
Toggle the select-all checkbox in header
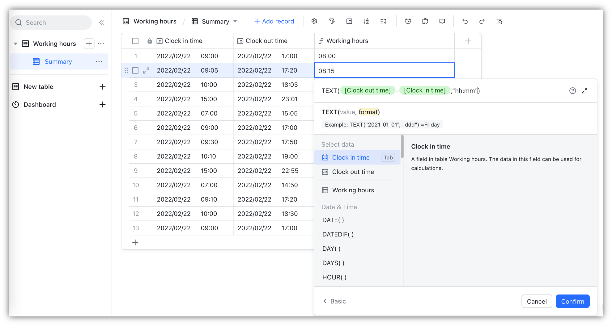[135, 41]
